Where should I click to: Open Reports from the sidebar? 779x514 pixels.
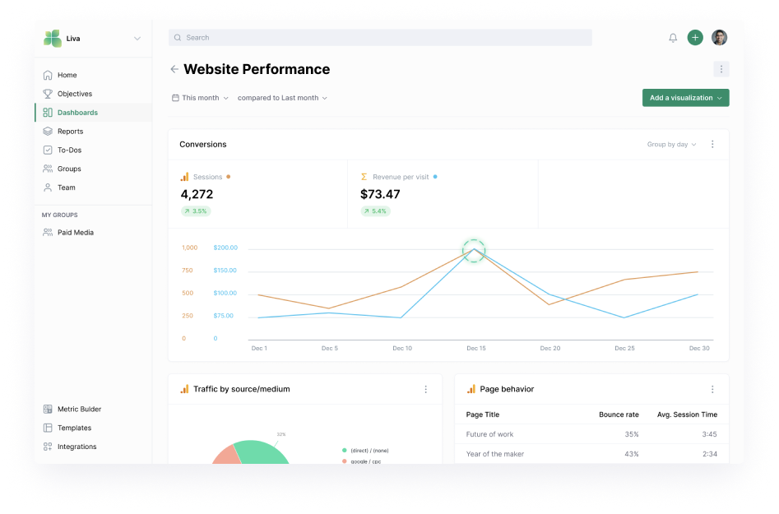pos(70,132)
